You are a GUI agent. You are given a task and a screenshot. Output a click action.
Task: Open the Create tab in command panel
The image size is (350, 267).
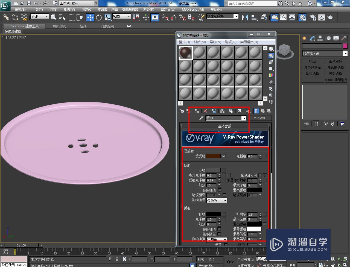coord(304,38)
